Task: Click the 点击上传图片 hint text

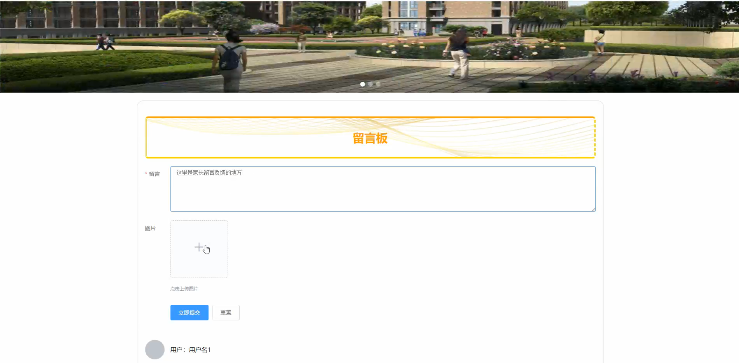Action: click(184, 289)
